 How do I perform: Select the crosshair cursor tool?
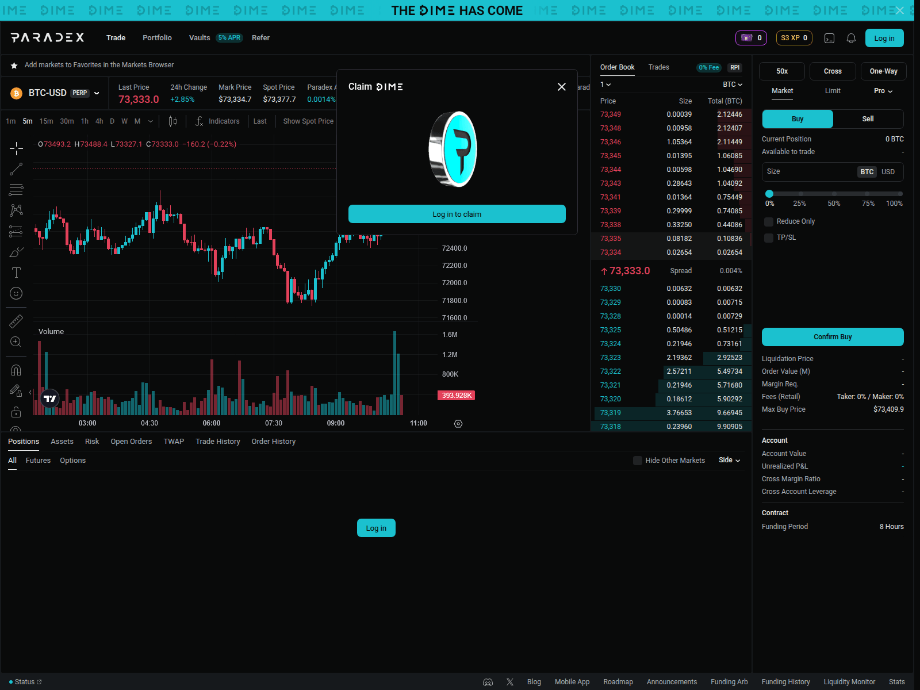tap(16, 148)
